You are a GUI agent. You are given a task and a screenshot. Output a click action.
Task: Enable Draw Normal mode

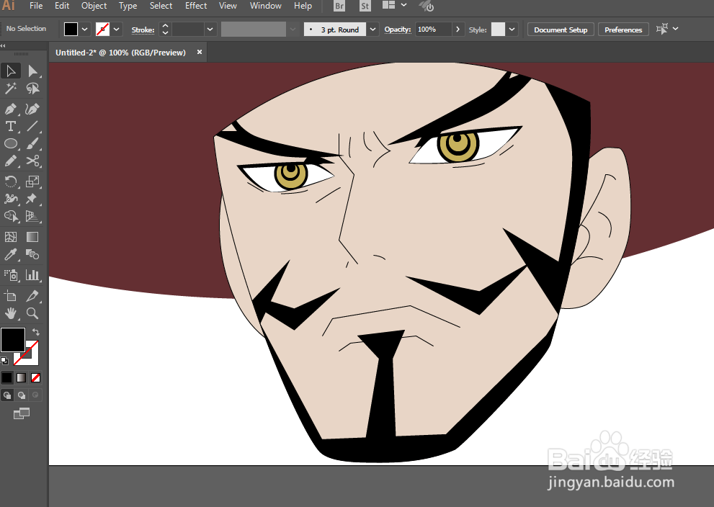coord(6,395)
